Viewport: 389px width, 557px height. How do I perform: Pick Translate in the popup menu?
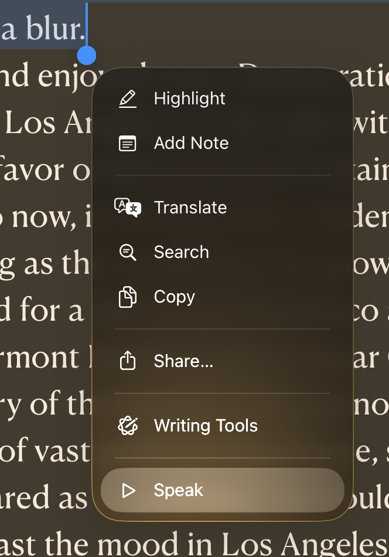190,208
